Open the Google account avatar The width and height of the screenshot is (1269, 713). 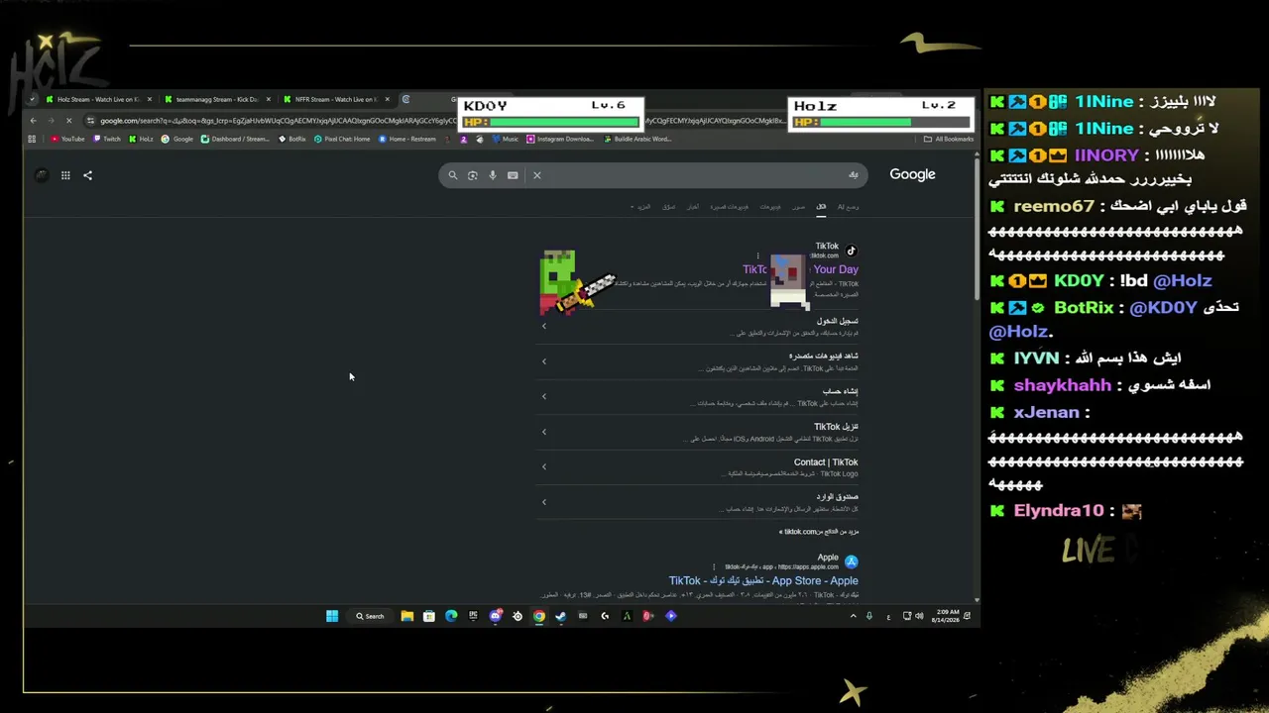[x=42, y=175]
